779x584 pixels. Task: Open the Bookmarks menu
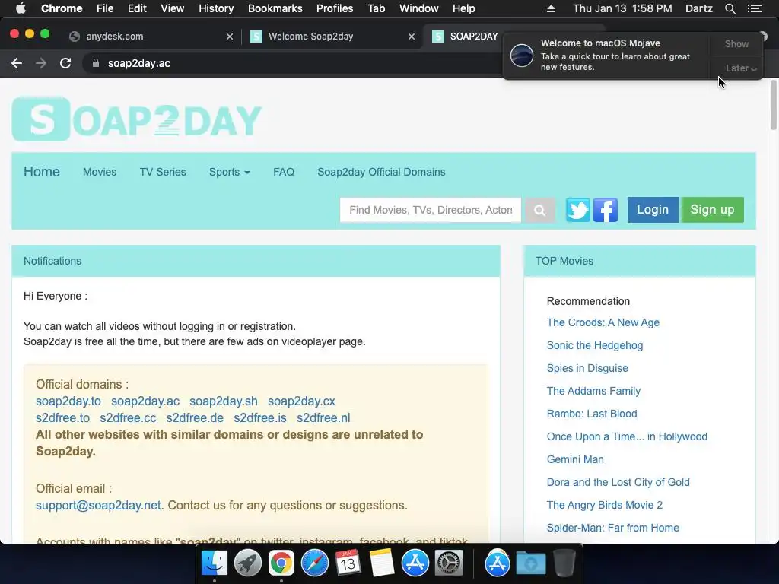tap(275, 8)
